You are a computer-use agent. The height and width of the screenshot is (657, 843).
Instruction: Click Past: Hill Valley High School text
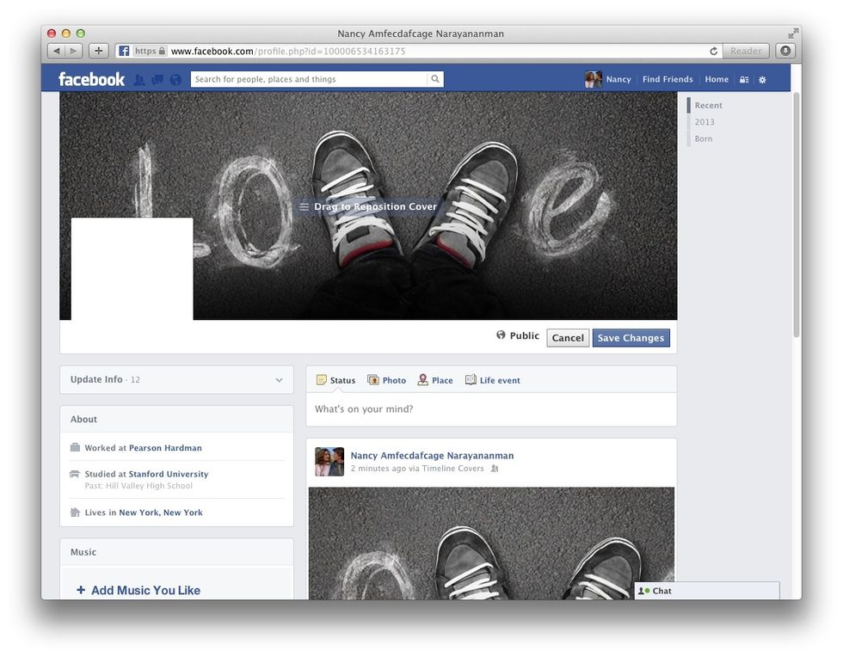(138, 486)
